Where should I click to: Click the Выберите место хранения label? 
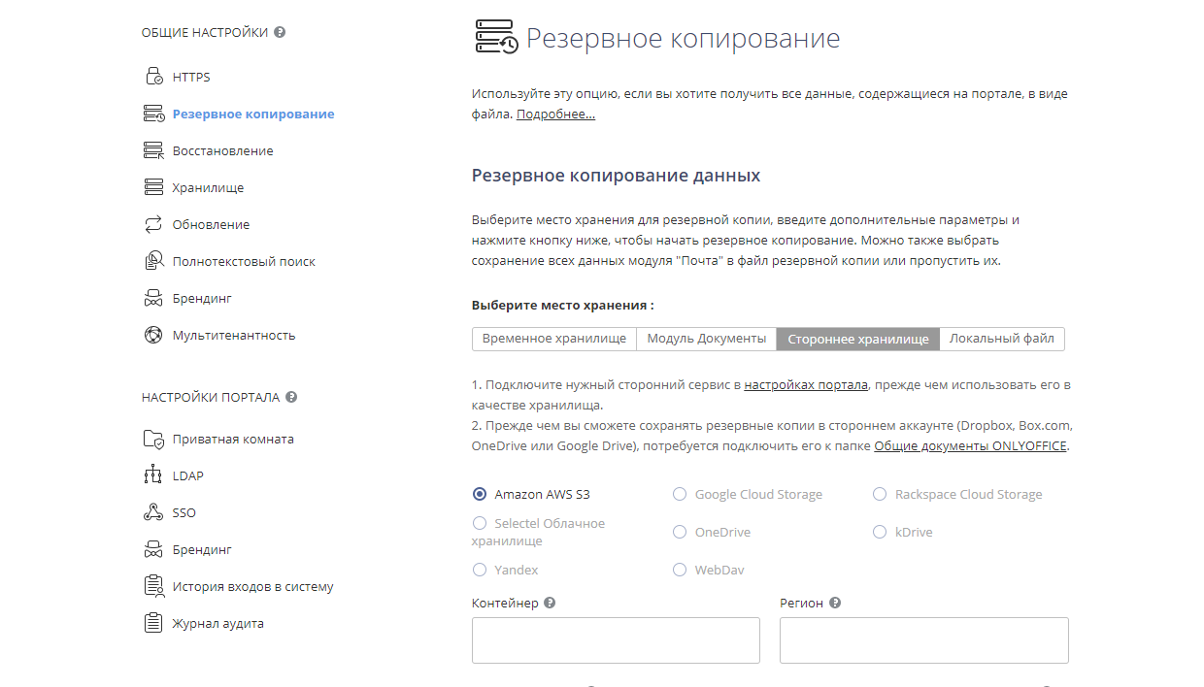(563, 305)
